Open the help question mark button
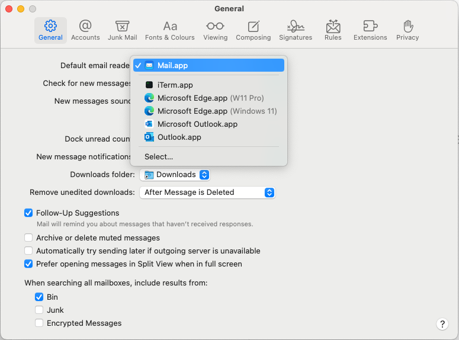459x340 pixels. pyautogui.click(x=442, y=324)
